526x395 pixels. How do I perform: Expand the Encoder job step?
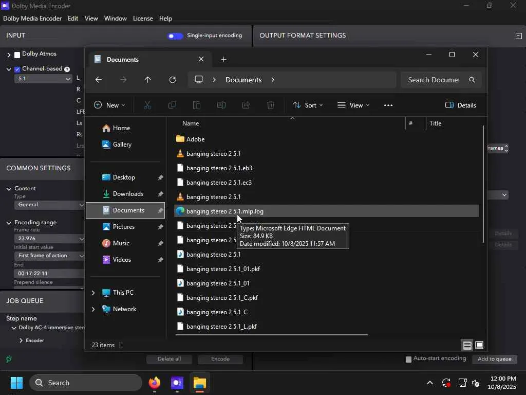pos(21,340)
